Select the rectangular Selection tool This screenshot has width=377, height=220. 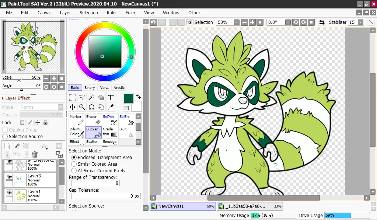coord(72,98)
